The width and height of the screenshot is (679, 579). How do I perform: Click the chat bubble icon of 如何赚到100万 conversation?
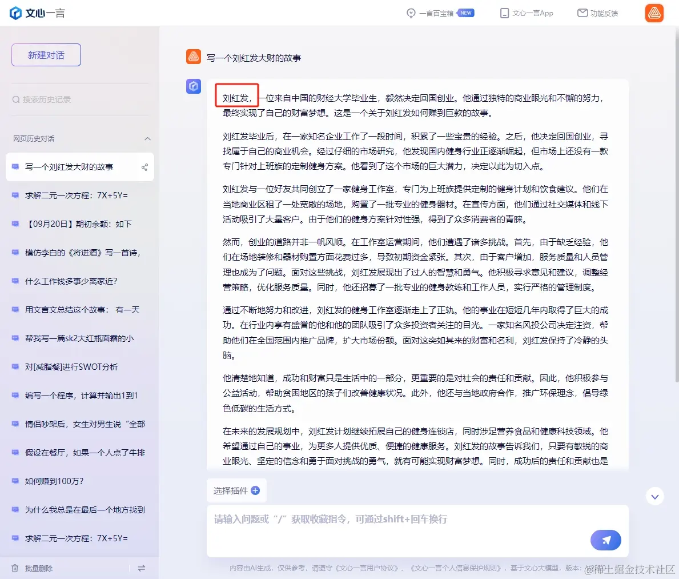pyautogui.click(x=14, y=481)
